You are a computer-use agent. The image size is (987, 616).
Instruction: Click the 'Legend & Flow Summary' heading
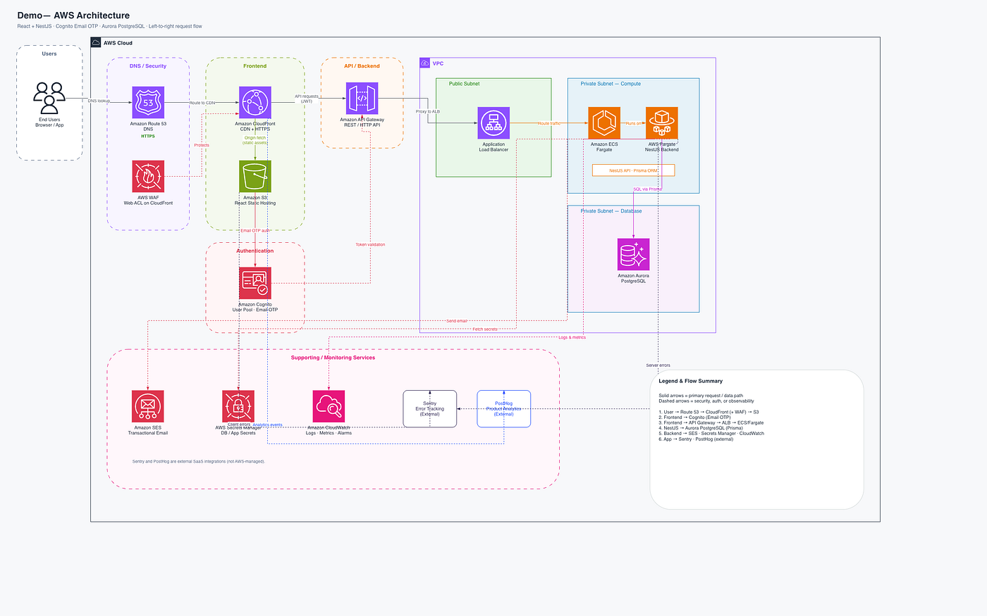pos(691,381)
